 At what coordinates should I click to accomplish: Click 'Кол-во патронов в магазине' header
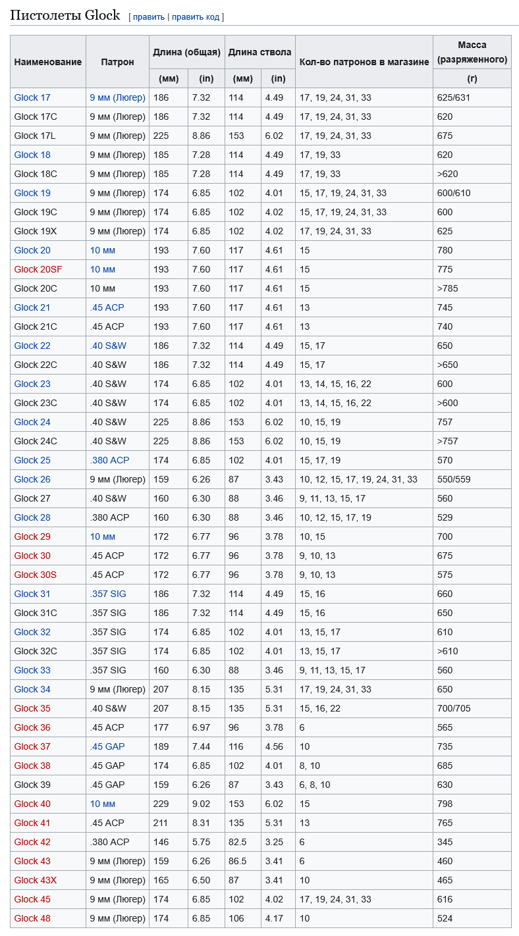364,62
